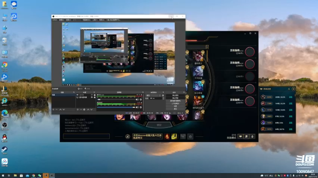Open QQ penguin desktop shortcut
Viewport: 318px width, 178px height.
click(x=4, y=138)
